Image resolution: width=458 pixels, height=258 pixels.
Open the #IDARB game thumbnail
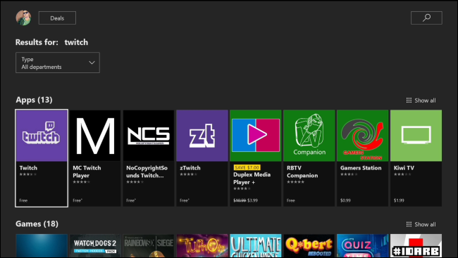pyautogui.click(x=416, y=245)
